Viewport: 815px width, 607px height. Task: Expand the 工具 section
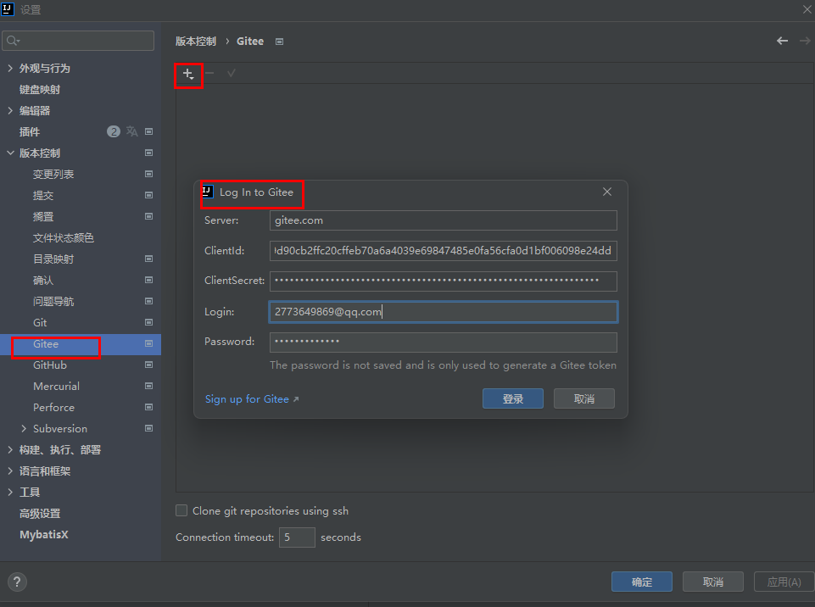(10, 493)
